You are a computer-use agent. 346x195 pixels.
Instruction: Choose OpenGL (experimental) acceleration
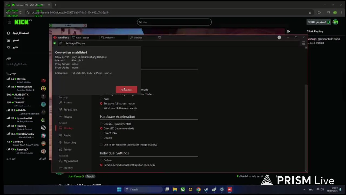coord(115,124)
